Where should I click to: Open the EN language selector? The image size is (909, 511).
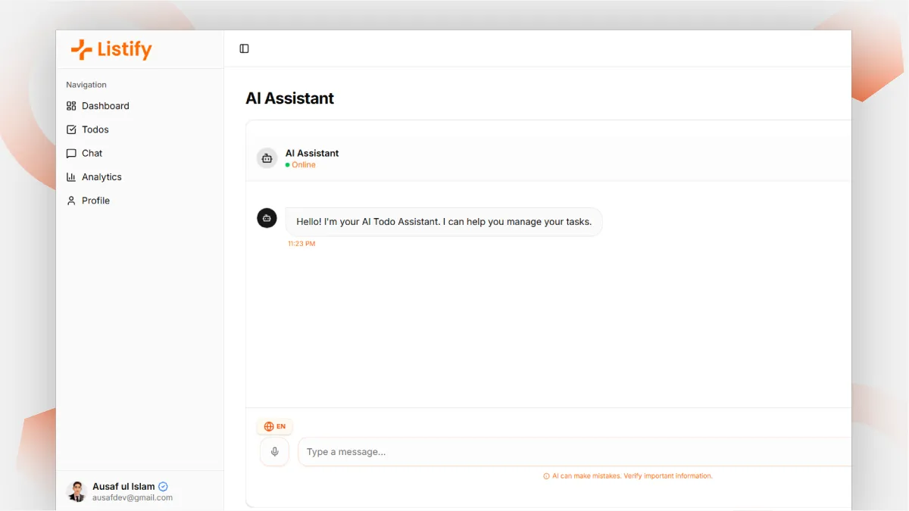[x=274, y=426]
